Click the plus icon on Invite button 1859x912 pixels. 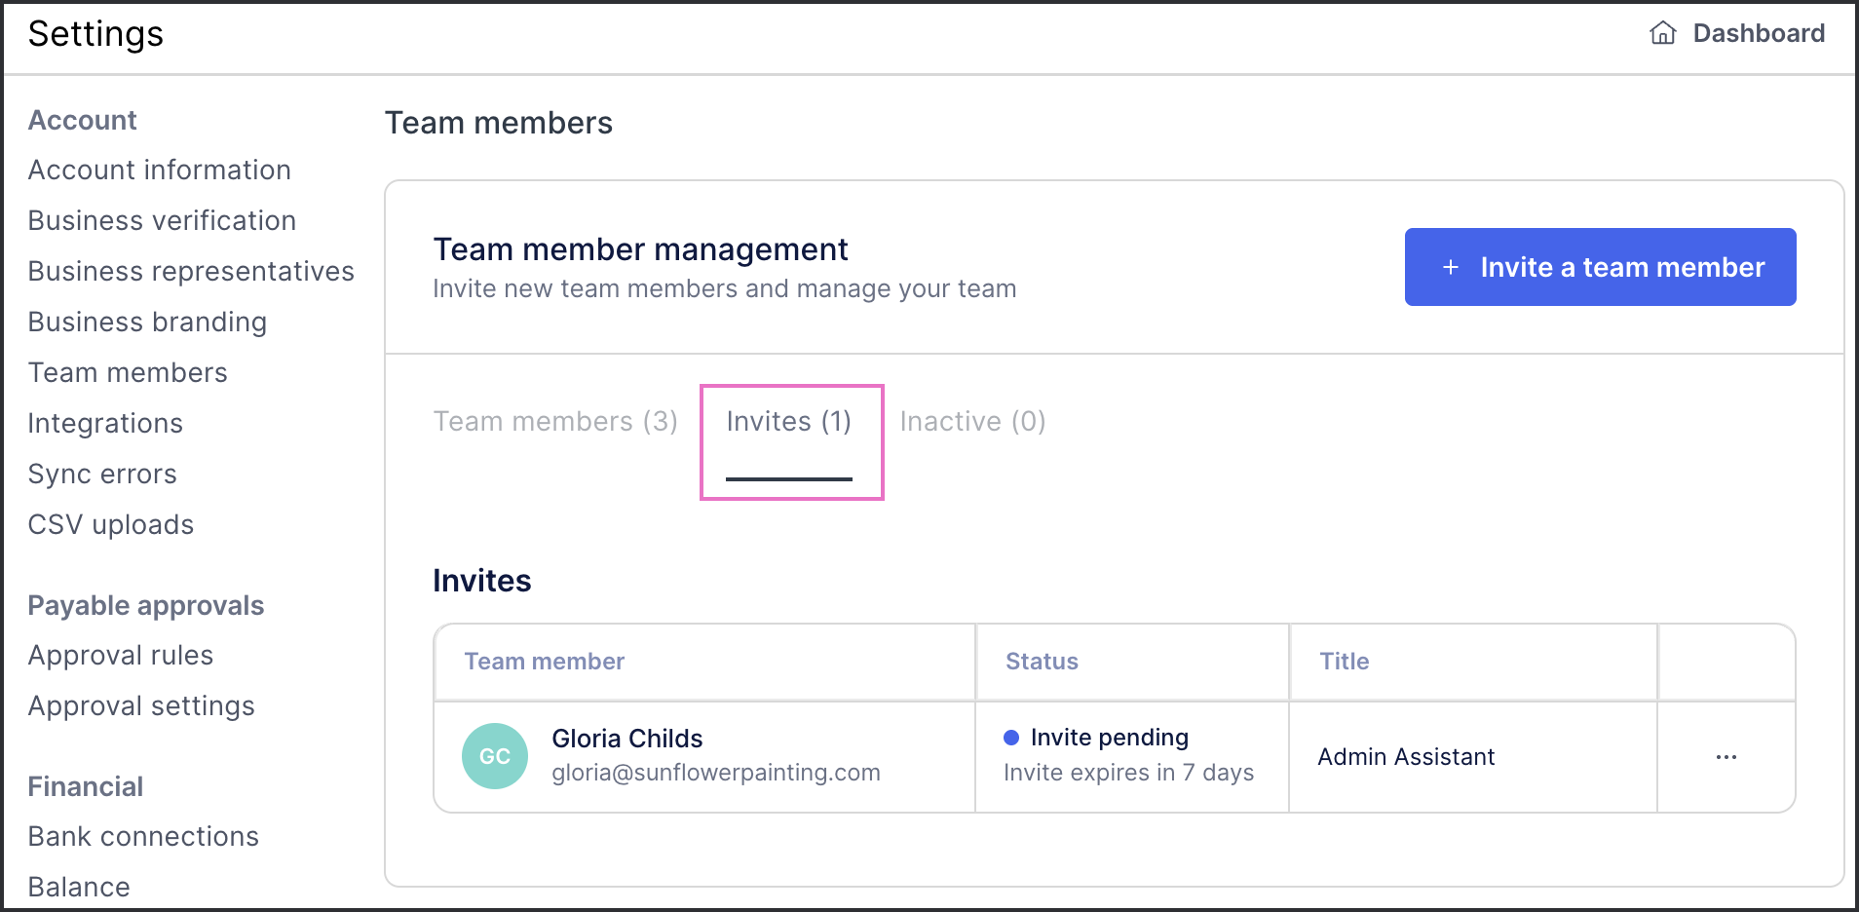[1451, 267]
